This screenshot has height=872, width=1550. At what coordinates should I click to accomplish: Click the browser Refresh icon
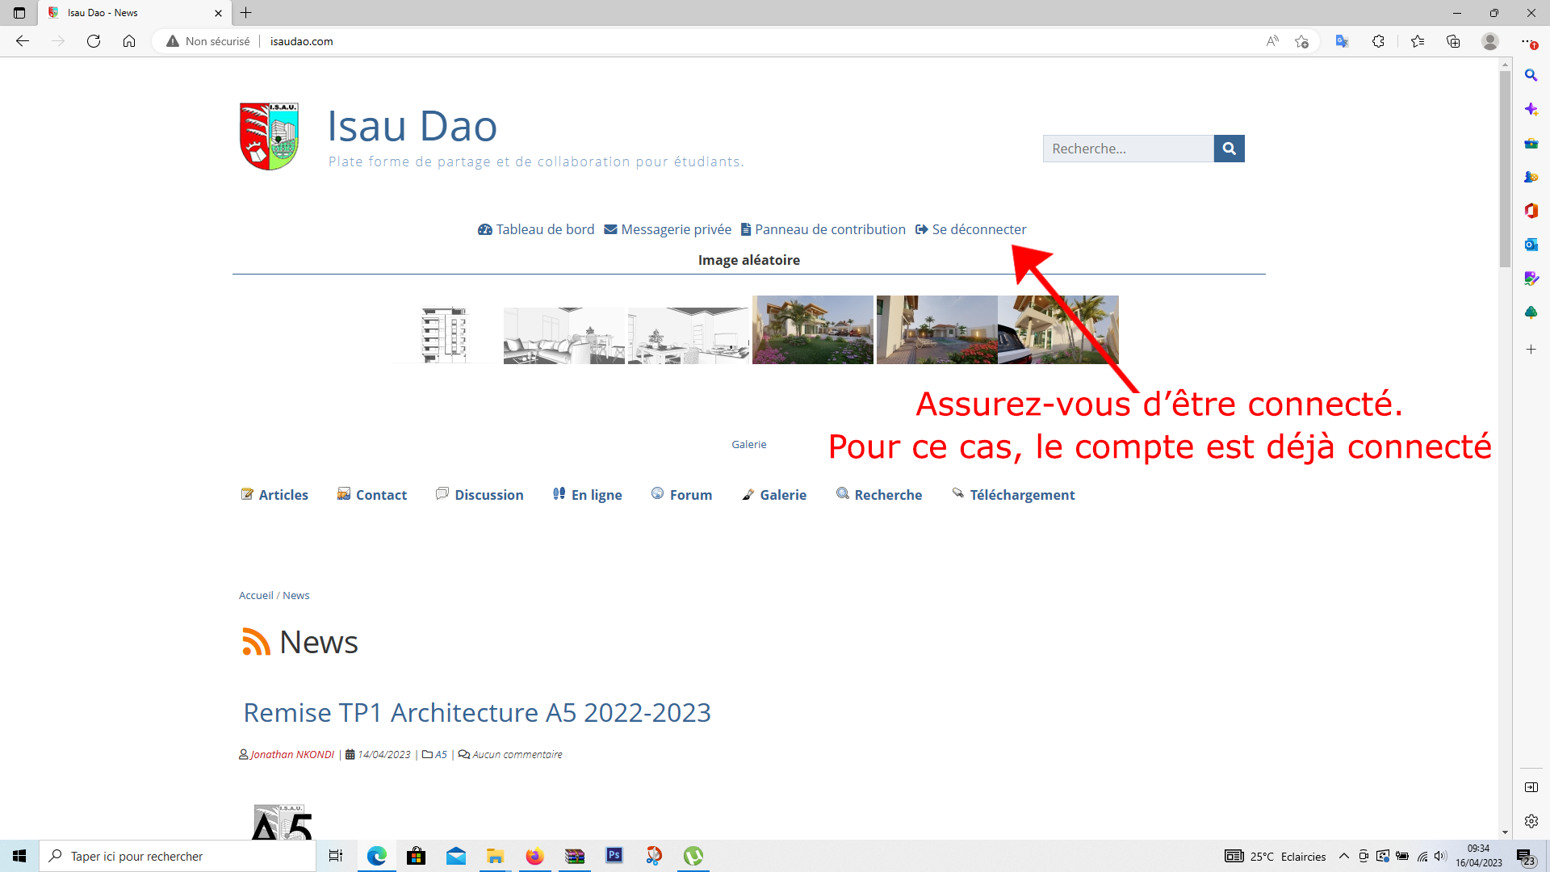click(94, 41)
